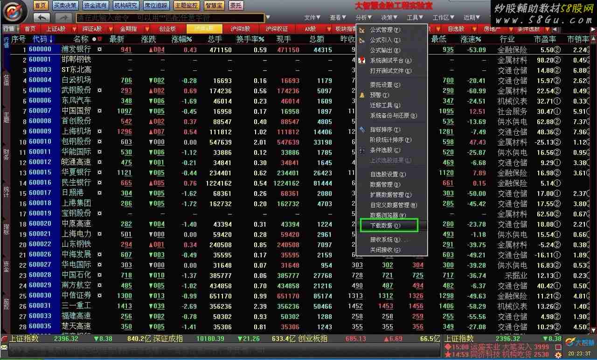Click the marker symbol beside 中信证券

click(x=99, y=296)
